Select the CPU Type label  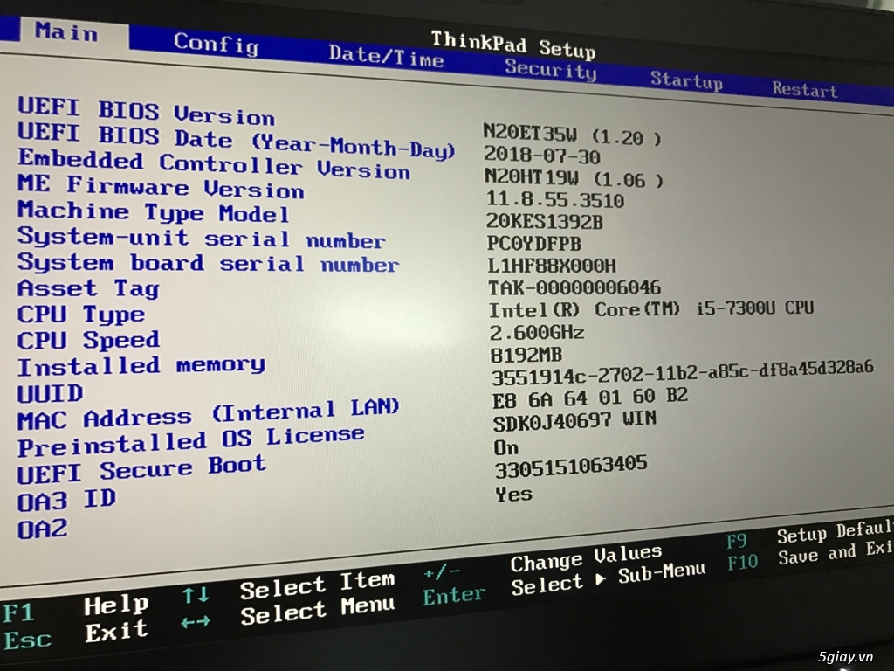(x=81, y=315)
